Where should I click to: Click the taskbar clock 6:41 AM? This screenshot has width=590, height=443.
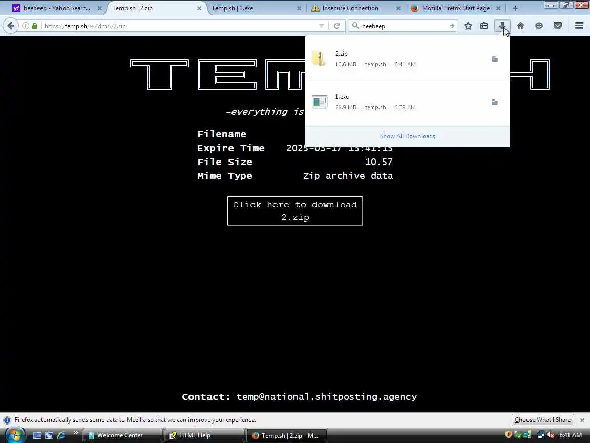point(571,435)
